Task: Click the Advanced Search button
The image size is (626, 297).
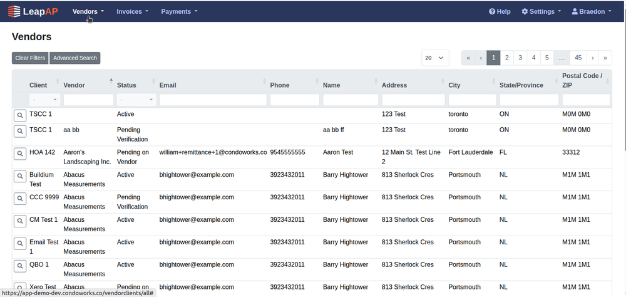Action: coord(75,58)
